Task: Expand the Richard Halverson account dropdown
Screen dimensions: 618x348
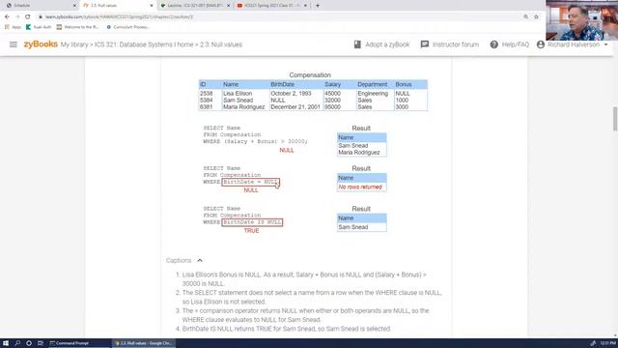Action: tap(605, 44)
